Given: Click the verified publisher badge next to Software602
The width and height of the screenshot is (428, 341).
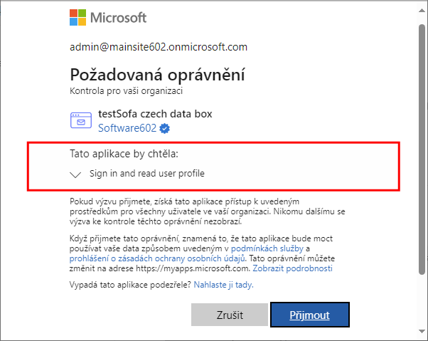Looking at the screenshot, I should [x=165, y=128].
